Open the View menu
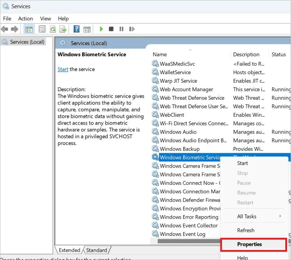Viewport: 291px width, 260px height. pyautogui.click(x=45, y=19)
